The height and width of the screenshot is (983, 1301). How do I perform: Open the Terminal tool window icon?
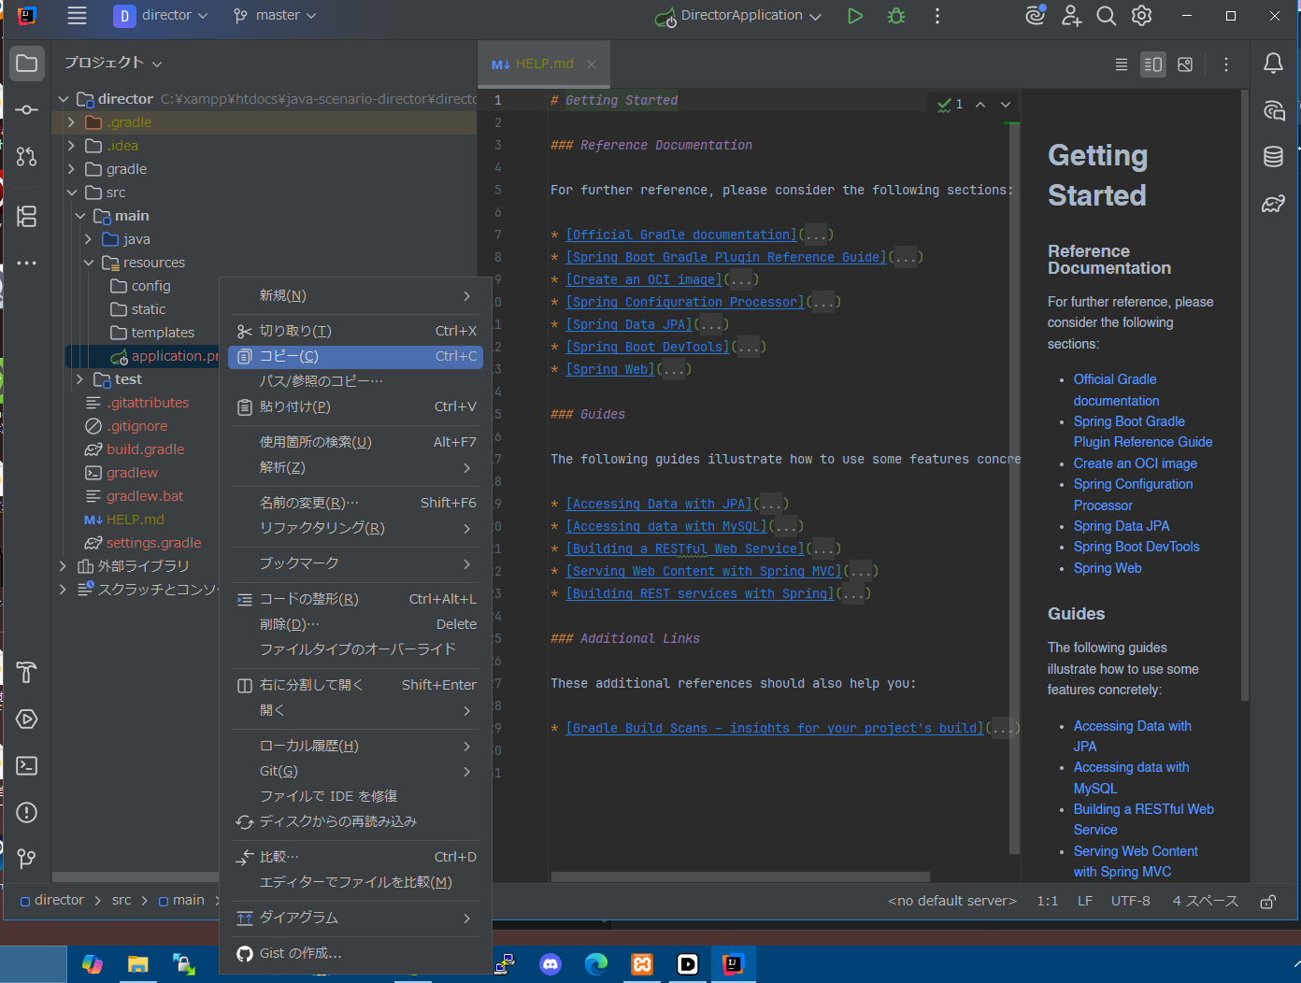pos(27,766)
